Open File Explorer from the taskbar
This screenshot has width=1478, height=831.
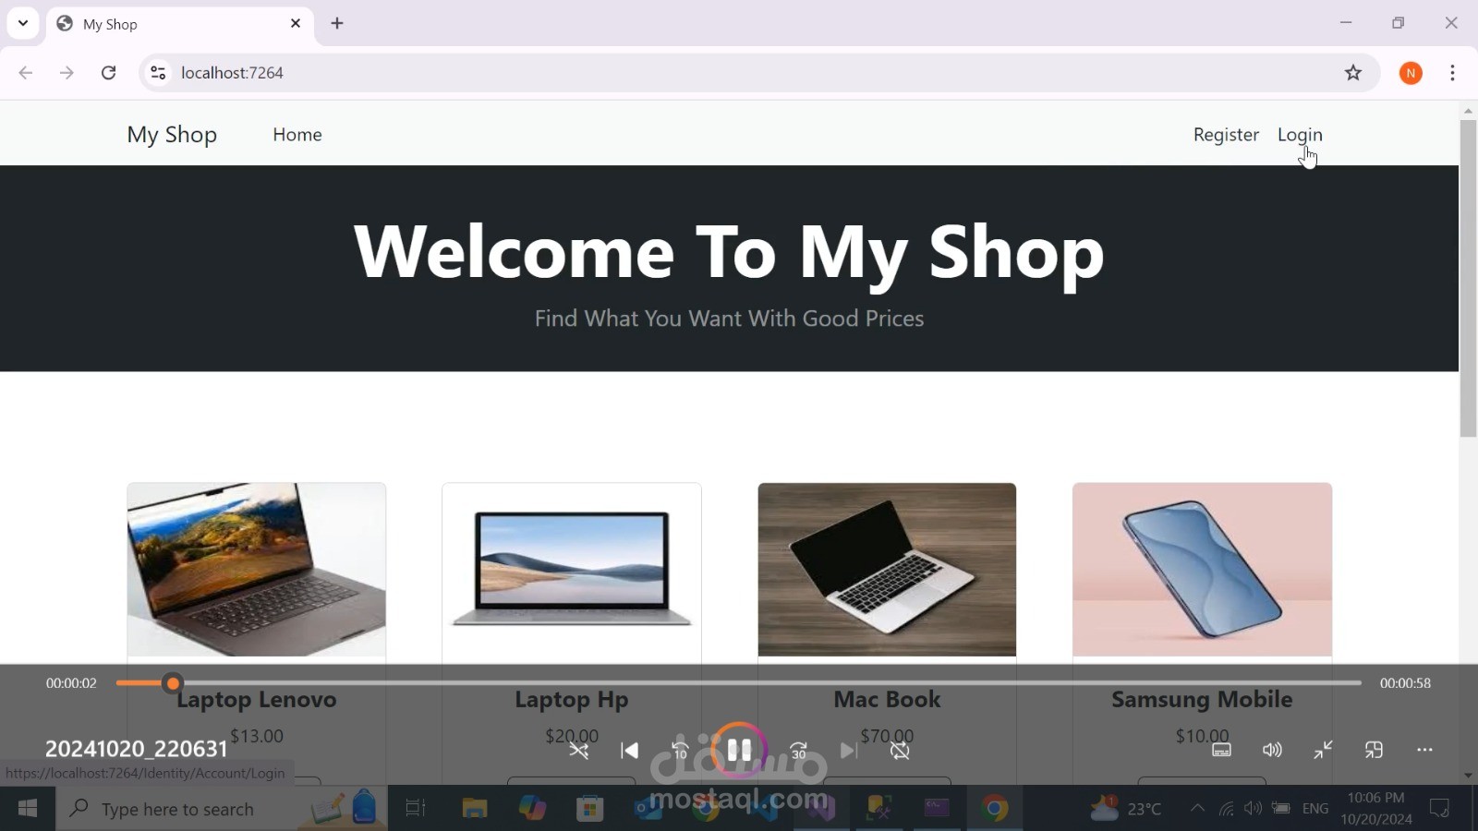(x=474, y=809)
